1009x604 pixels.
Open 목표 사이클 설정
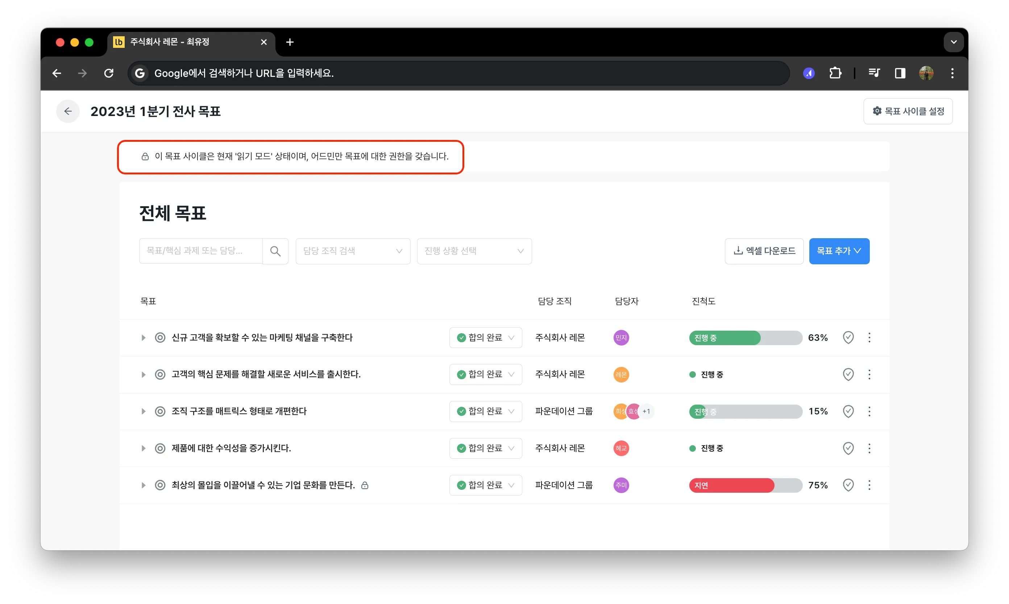(x=908, y=111)
